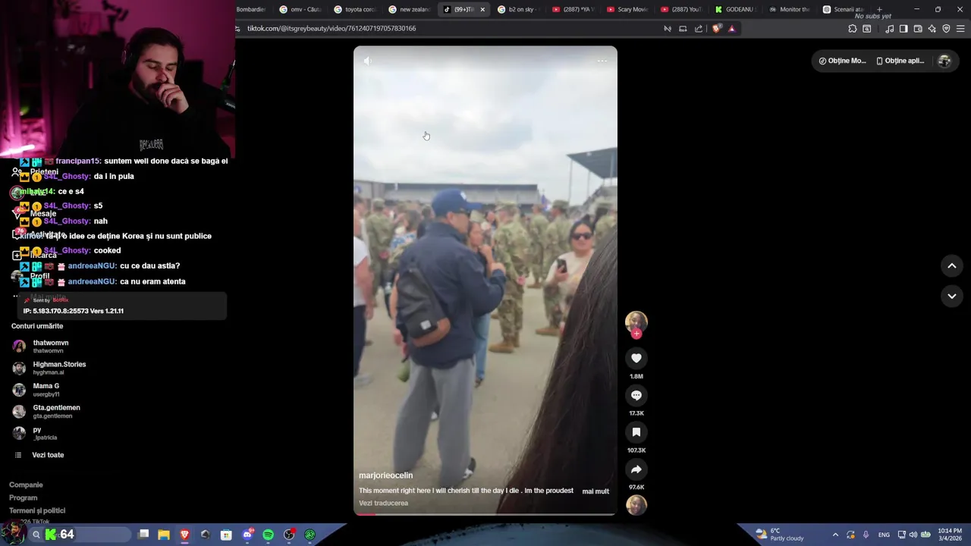Click the Brave Rewards triangle icon
Viewport: 971px width, 546px height.
[732, 29]
